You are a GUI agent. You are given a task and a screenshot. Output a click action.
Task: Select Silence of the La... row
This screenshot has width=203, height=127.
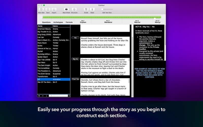54,49
